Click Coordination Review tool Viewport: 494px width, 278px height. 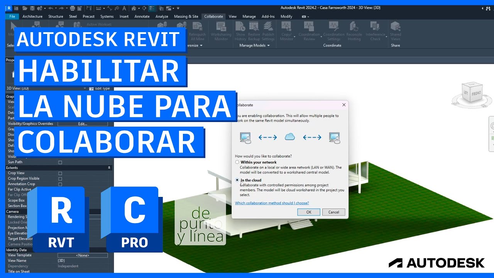309,32
